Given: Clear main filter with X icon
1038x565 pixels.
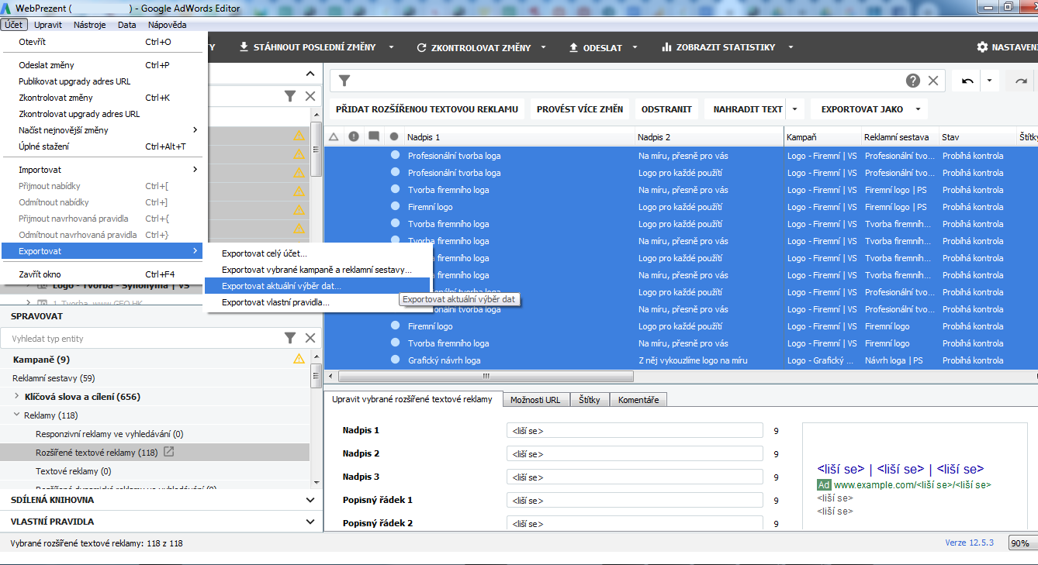Looking at the screenshot, I should [933, 81].
